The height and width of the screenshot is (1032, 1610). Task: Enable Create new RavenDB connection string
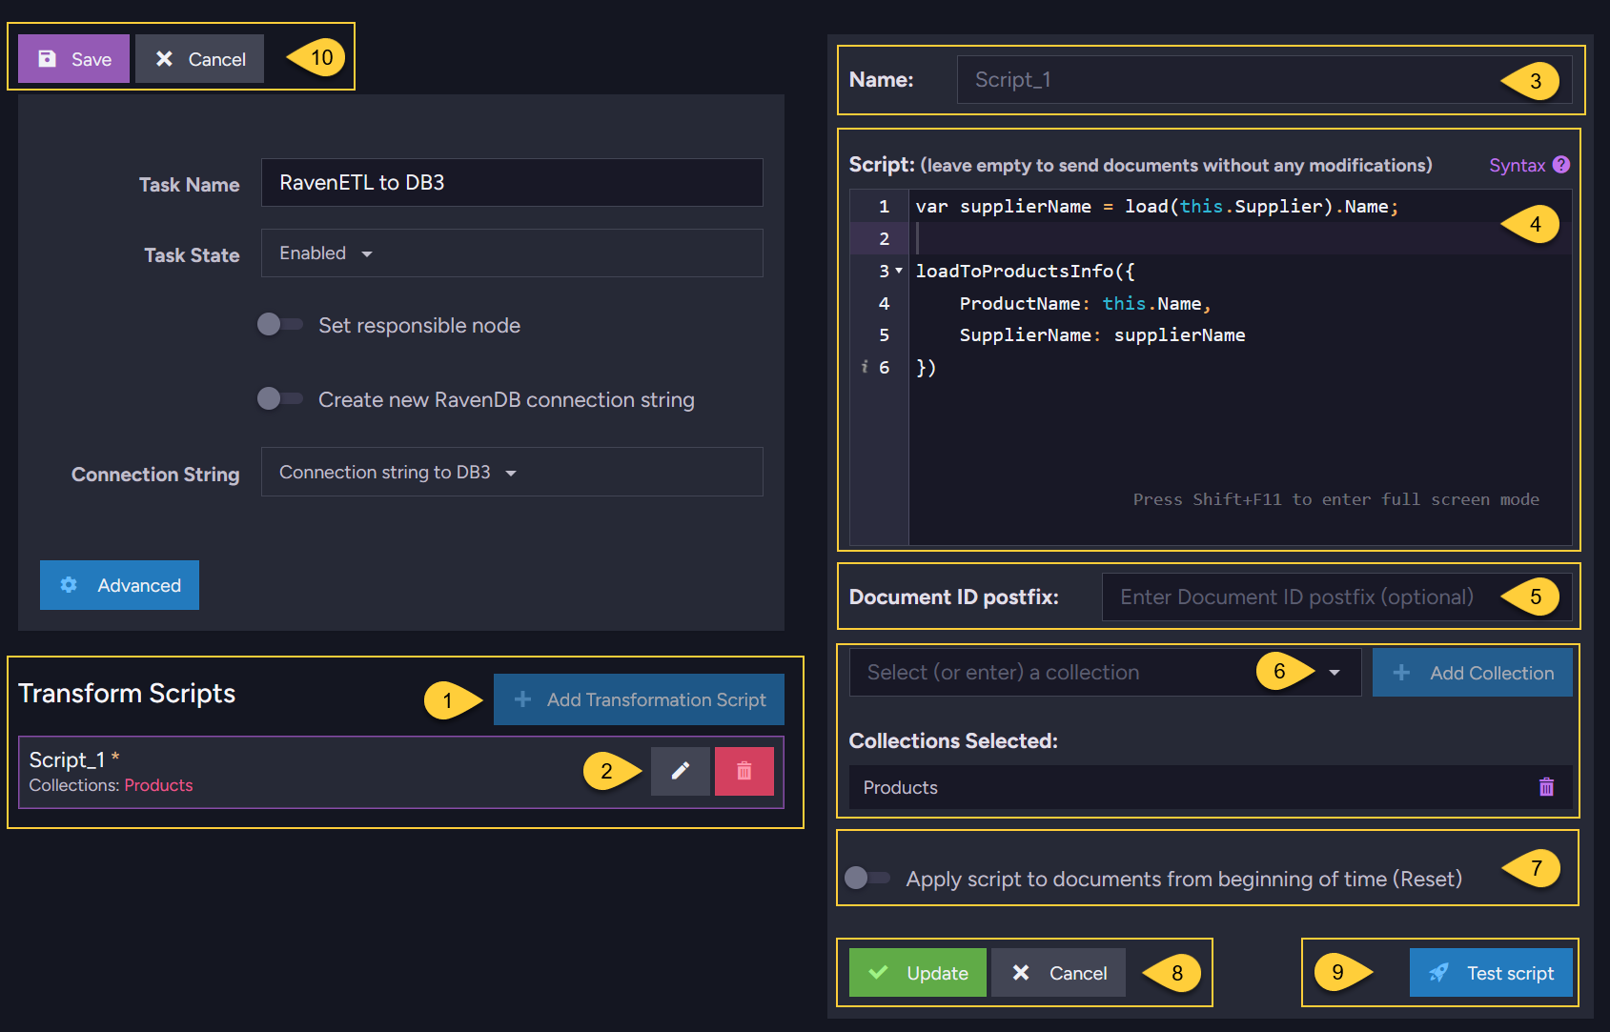tap(280, 399)
